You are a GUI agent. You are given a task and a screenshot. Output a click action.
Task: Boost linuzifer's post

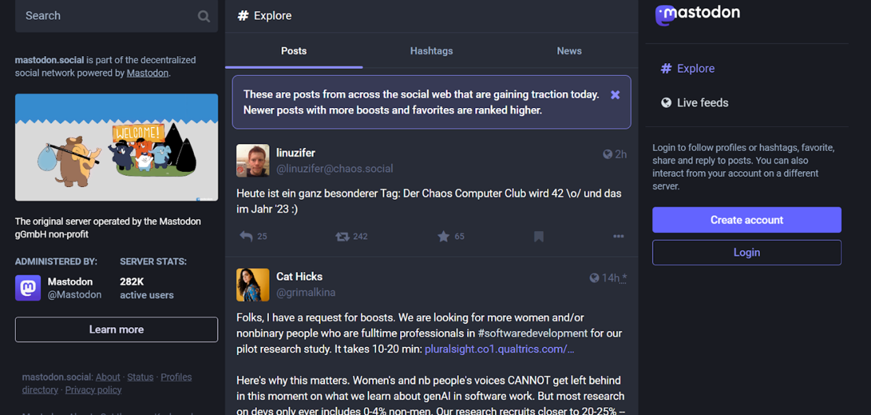click(342, 236)
